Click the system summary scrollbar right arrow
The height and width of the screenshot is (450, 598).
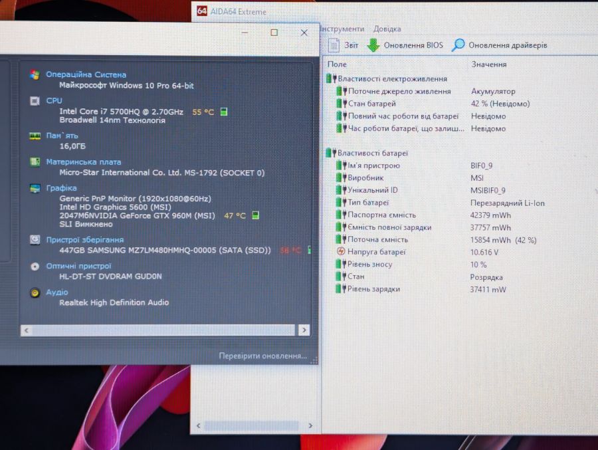point(304,330)
